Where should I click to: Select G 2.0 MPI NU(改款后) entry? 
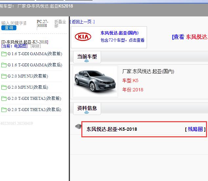click(x=28, y=87)
